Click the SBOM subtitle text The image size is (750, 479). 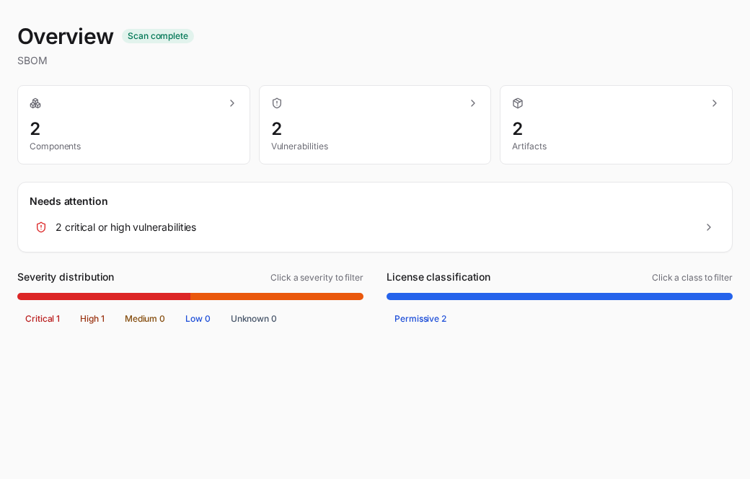pyautogui.click(x=32, y=61)
